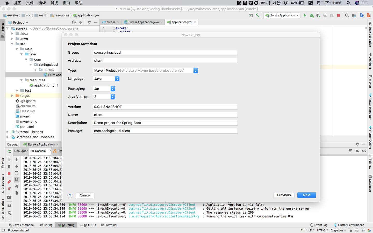Stop debug session red square in Debug panel
The height and width of the screenshot is (233, 373).
pos(9,173)
